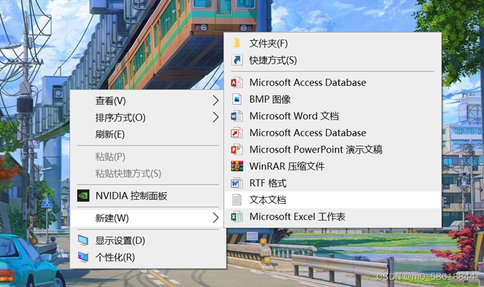The image size is (484, 287).
Task: Create a new 文件夹(F)
Action: (x=333, y=43)
